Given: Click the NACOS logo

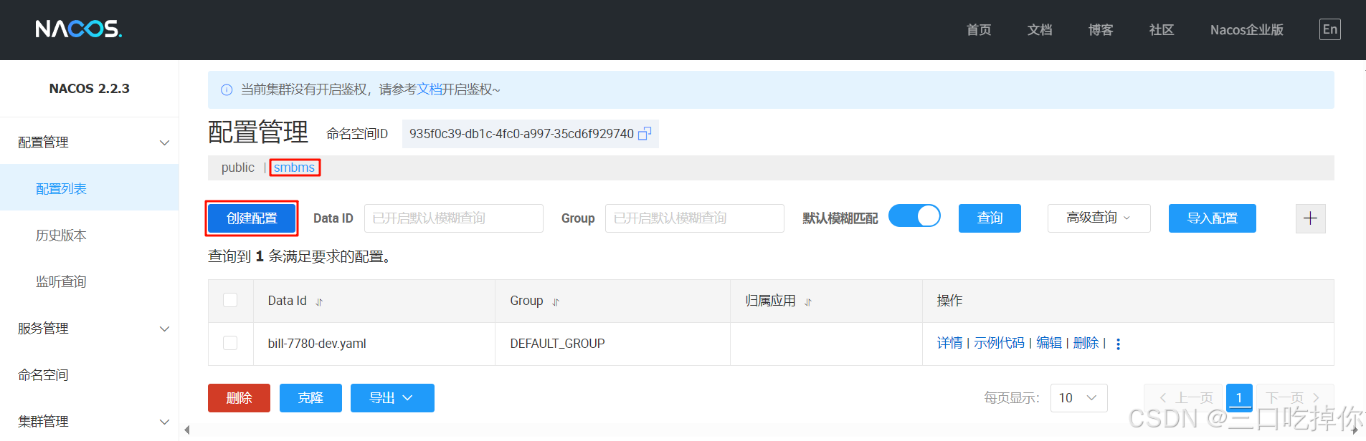Looking at the screenshot, I should pyautogui.click(x=79, y=29).
